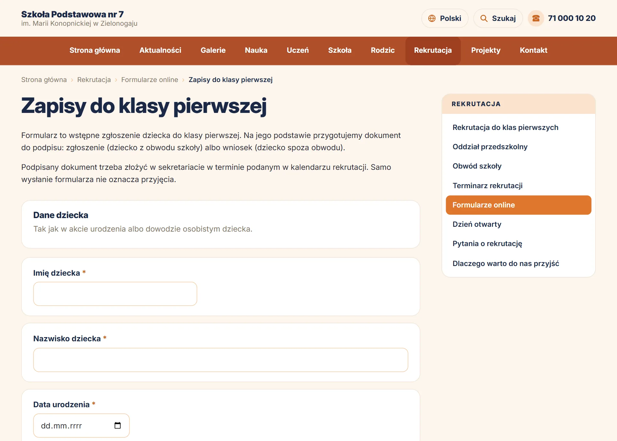Click the Zapisy do klasy pierwszej heading
This screenshot has width=617, height=441.
click(x=144, y=106)
